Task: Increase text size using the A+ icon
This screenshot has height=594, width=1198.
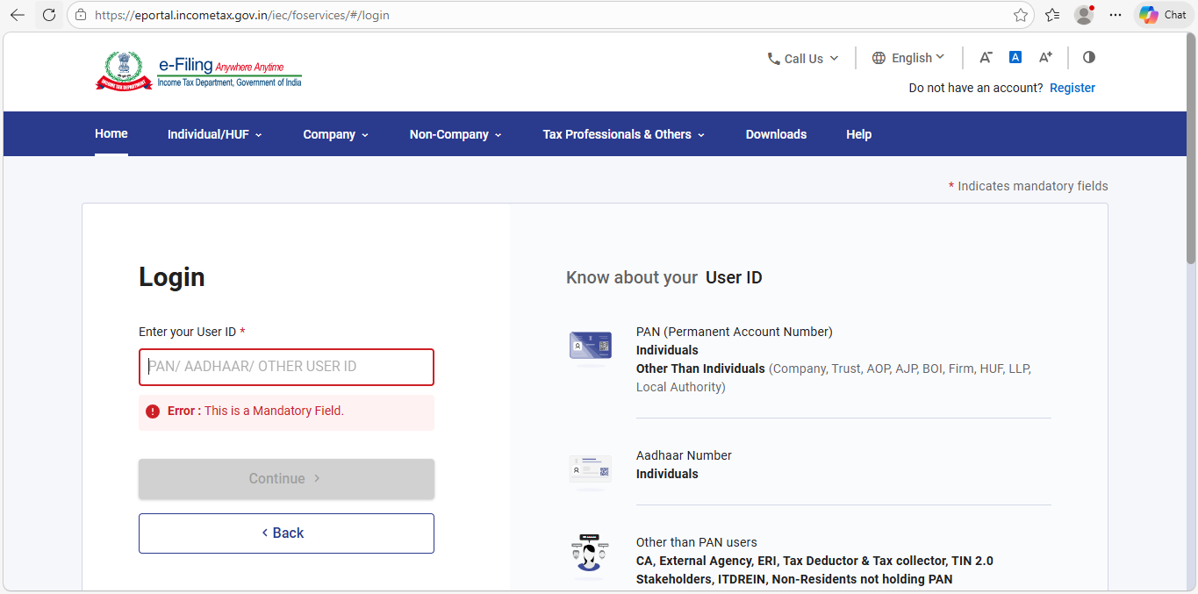Action: (1045, 57)
